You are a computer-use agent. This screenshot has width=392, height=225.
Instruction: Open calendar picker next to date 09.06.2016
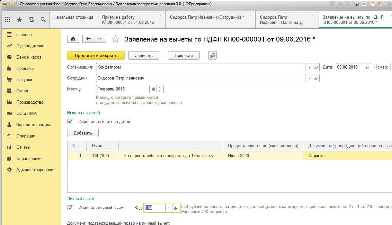tap(368, 67)
